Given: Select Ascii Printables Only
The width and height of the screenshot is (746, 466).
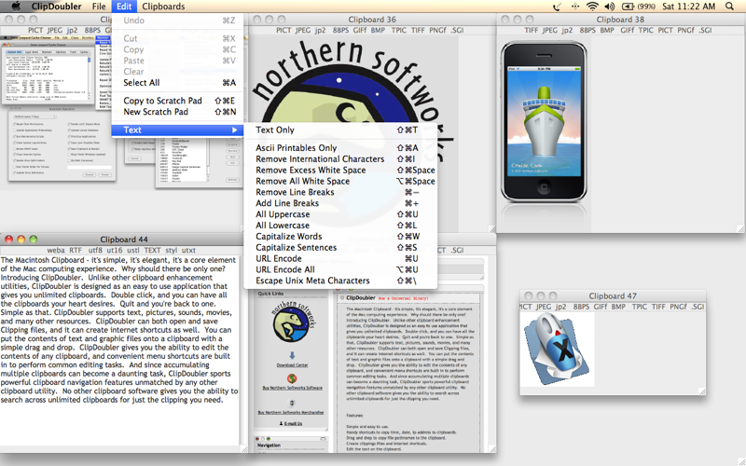Looking at the screenshot, I should pyautogui.click(x=340, y=148).
